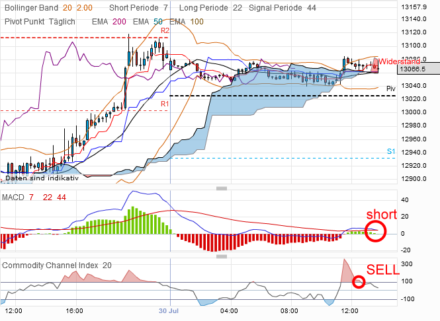Click the Piv pivot line label

point(391,89)
